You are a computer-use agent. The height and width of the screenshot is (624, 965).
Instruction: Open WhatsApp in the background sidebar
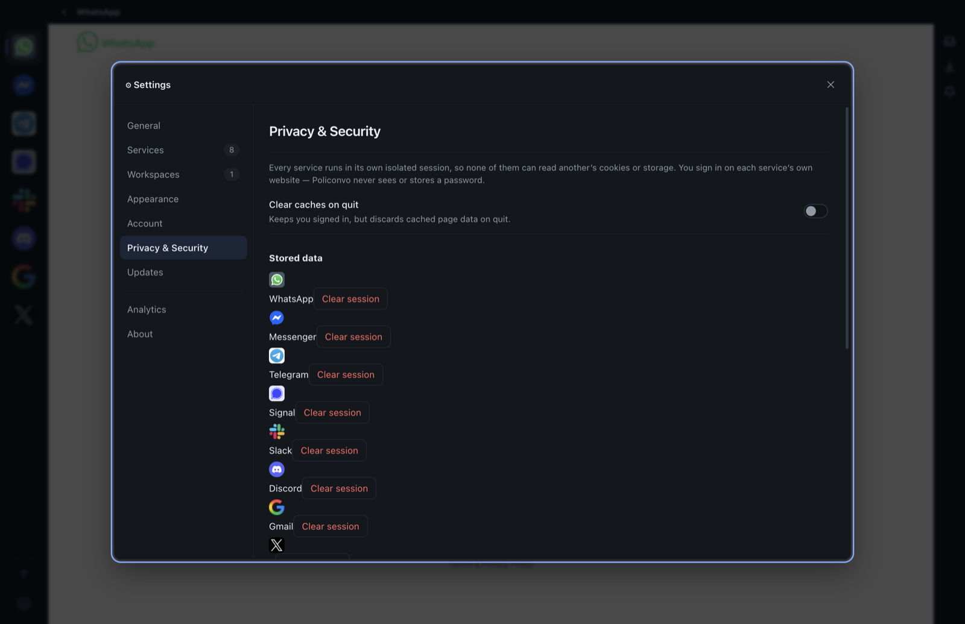(24, 47)
